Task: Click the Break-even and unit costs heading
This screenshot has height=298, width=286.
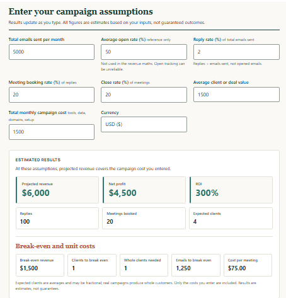Action: (x=55, y=246)
